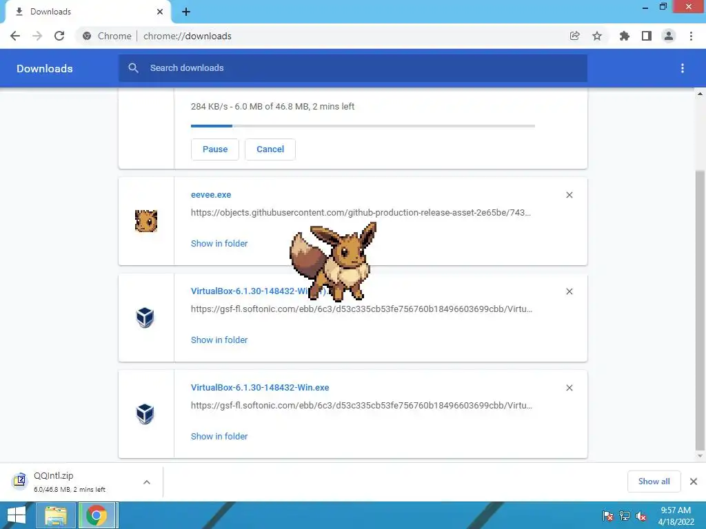
Task: Click the eevee githubusercontent source URL
Action: click(361, 212)
